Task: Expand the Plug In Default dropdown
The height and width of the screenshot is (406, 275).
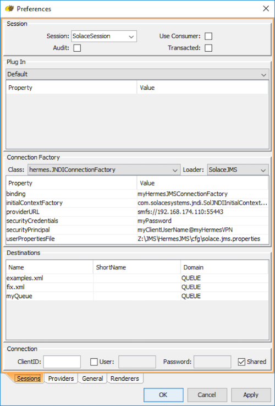Action: coord(137,75)
